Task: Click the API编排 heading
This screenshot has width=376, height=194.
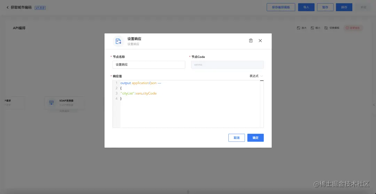Action: click(19, 28)
